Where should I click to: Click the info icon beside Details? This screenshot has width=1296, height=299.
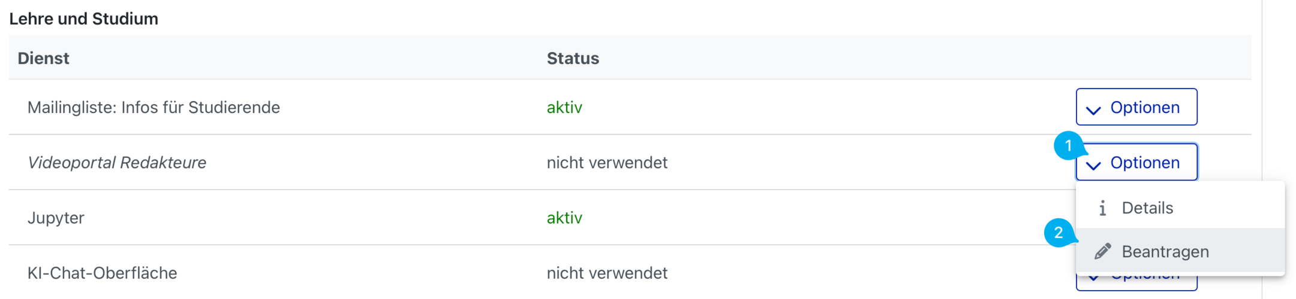[1102, 208]
